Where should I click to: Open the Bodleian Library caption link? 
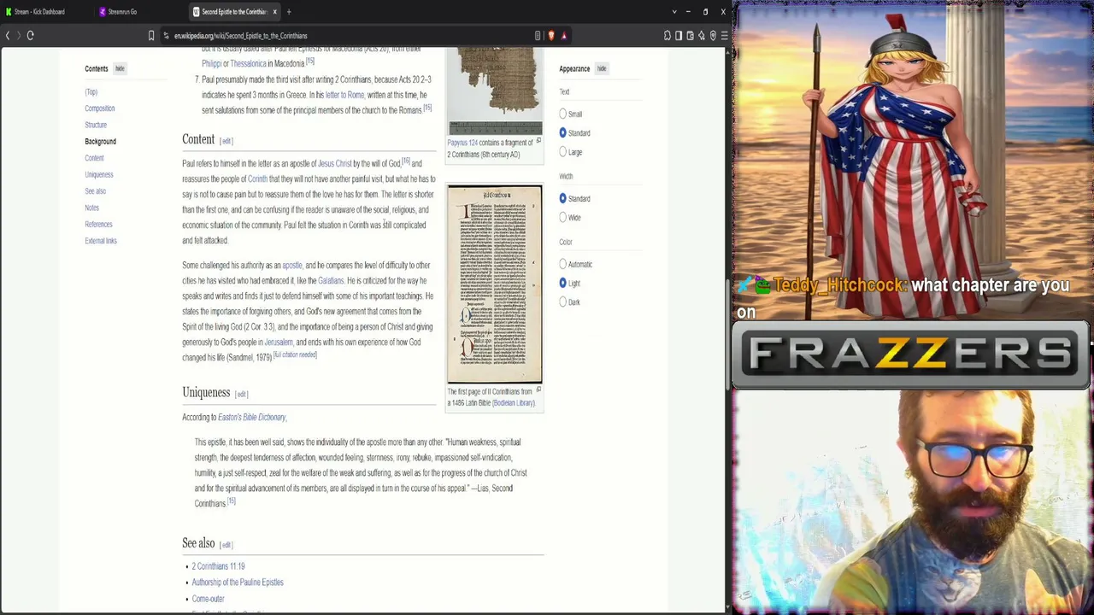[513, 403]
